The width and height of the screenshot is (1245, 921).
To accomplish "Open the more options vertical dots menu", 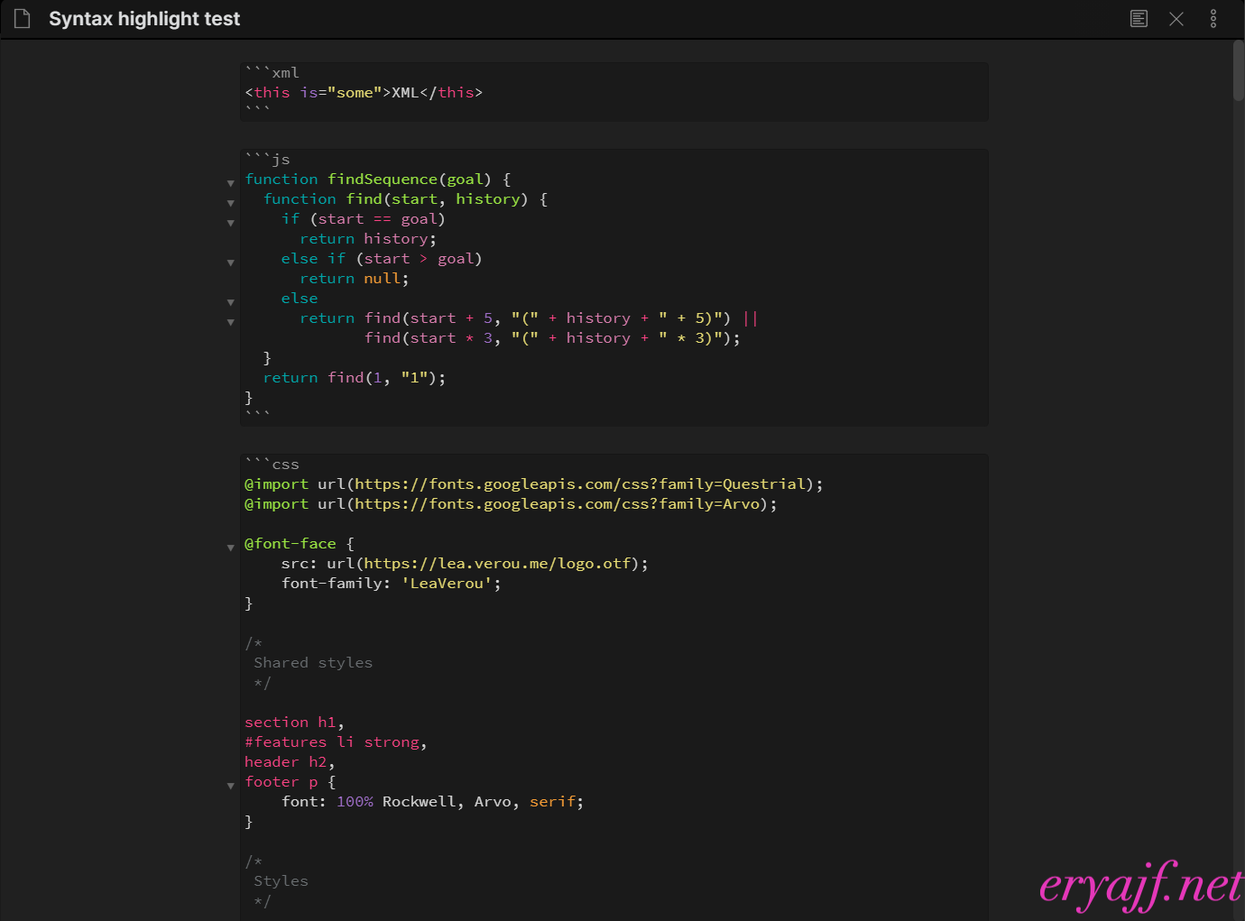I will click(1213, 19).
